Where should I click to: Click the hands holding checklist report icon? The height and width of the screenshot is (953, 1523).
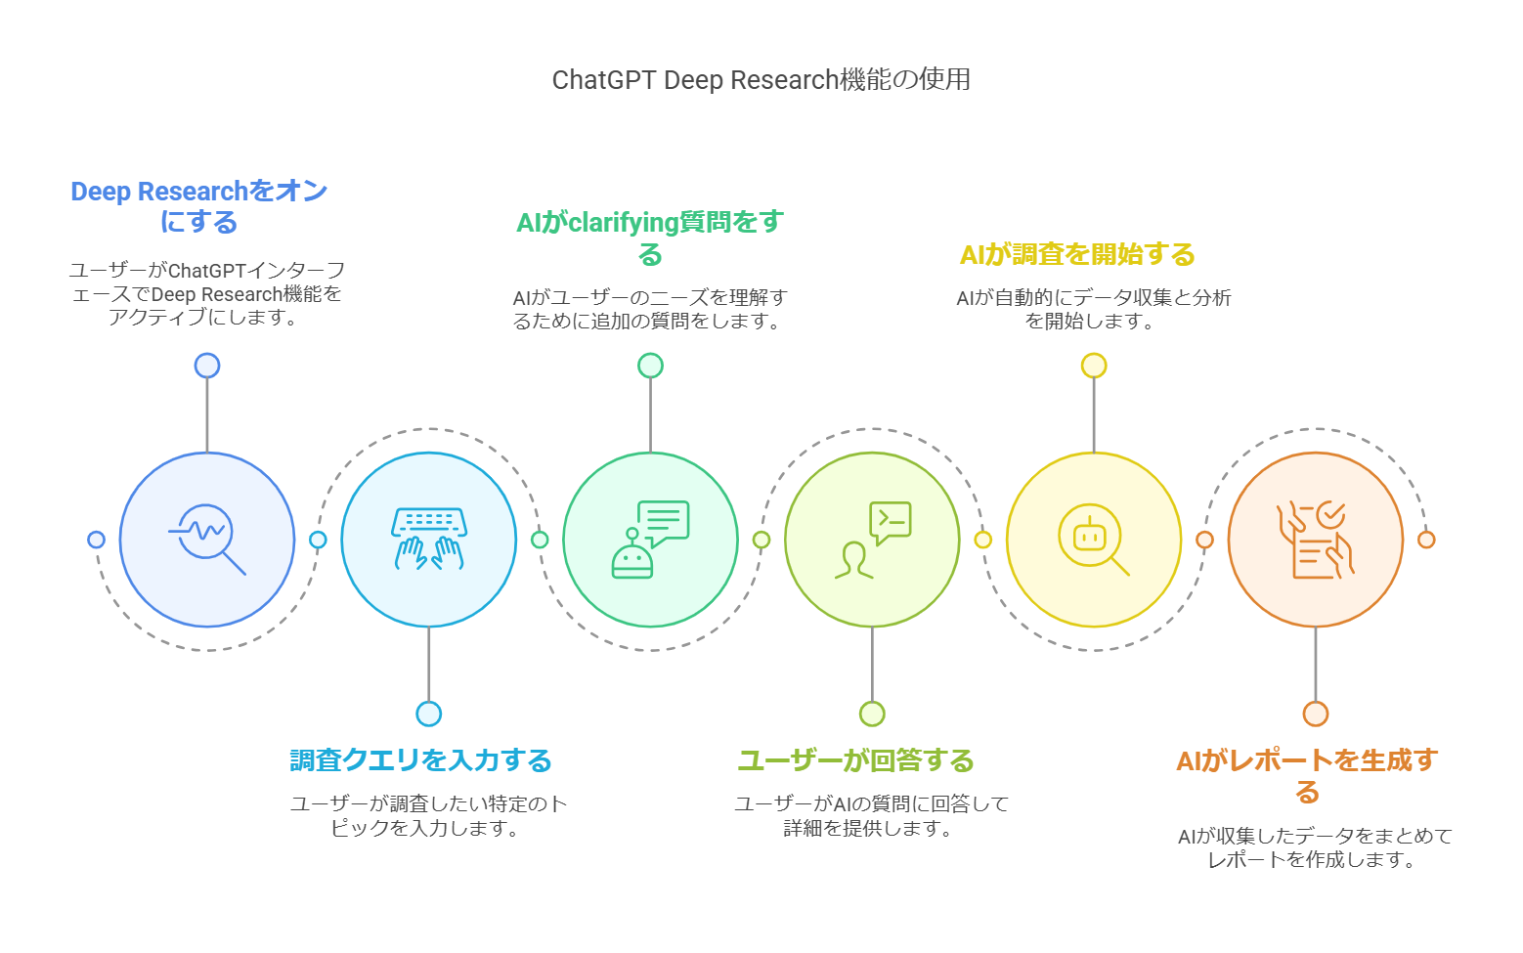1315,540
